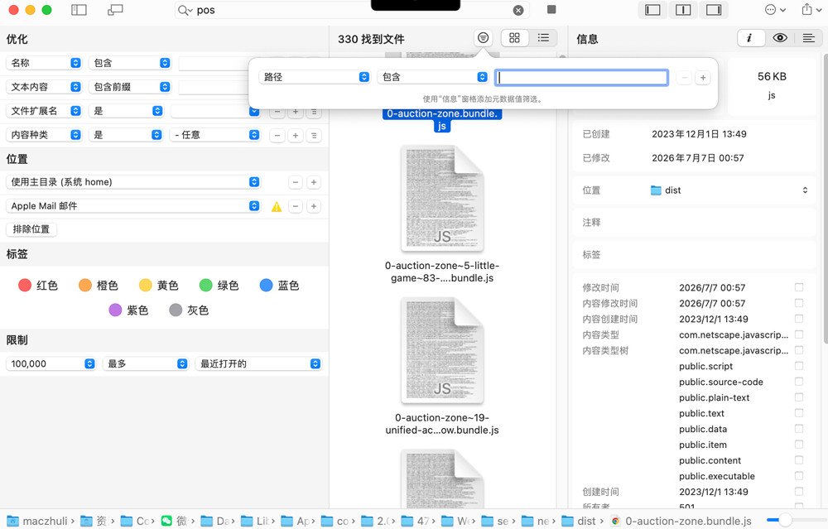The image size is (828, 529).
Task: Open the more actions ellipsis menu
Action: coord(775,9)
